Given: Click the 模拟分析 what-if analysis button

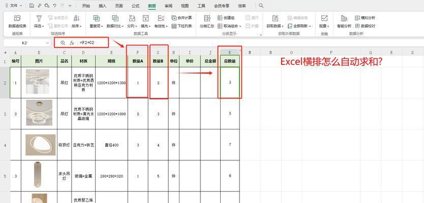Looking at the screenshot, I should 365,18.
